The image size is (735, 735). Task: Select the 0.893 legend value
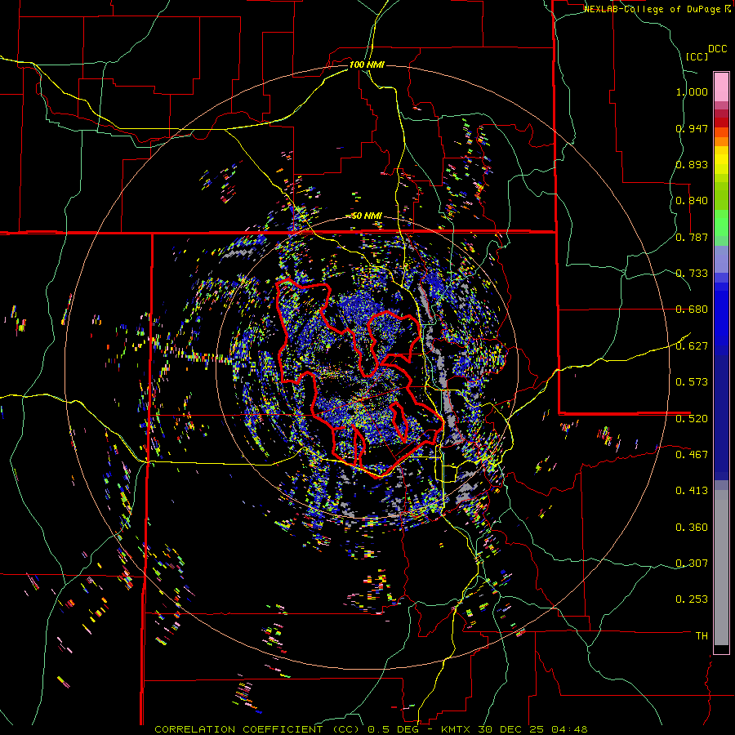[x=692, y=164]
